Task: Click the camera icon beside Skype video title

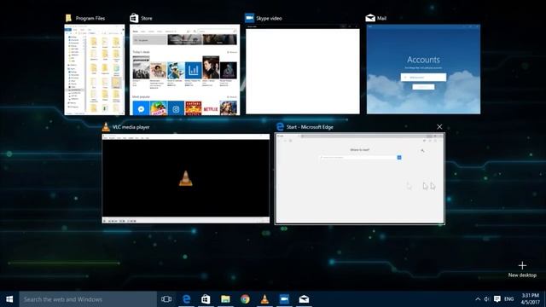Action: (x=249, y=18)
